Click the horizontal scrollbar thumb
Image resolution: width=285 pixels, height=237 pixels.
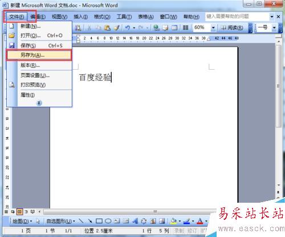(155, 211)
